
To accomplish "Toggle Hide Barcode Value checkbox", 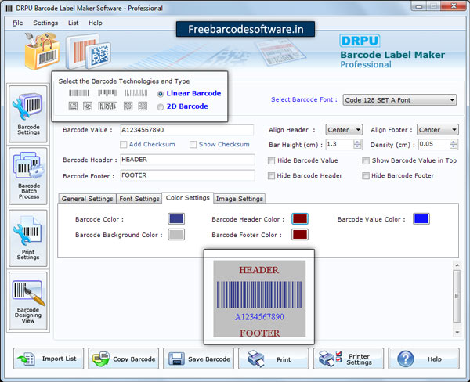I will point(271,161).
